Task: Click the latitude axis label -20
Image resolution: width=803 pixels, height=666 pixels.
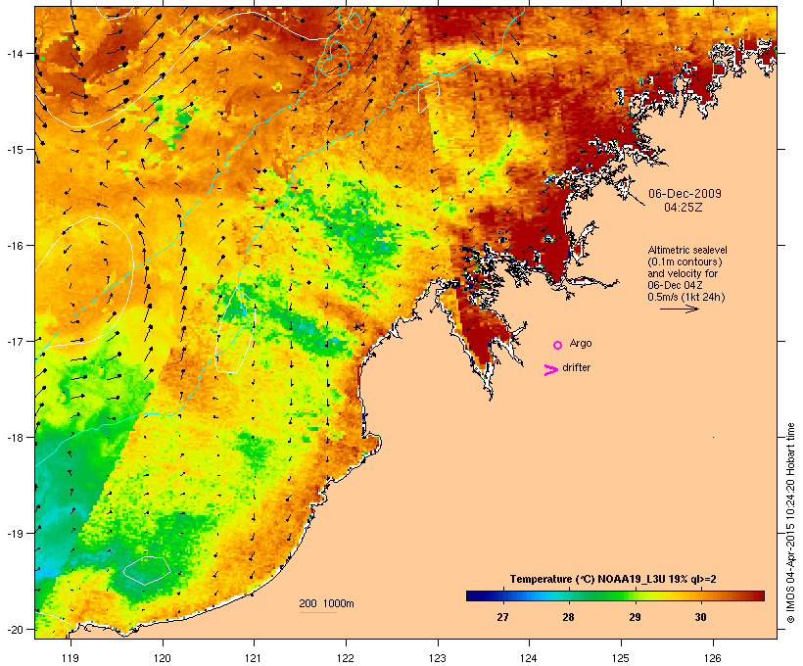Action: pyautogui.click(x=15, y=629)
